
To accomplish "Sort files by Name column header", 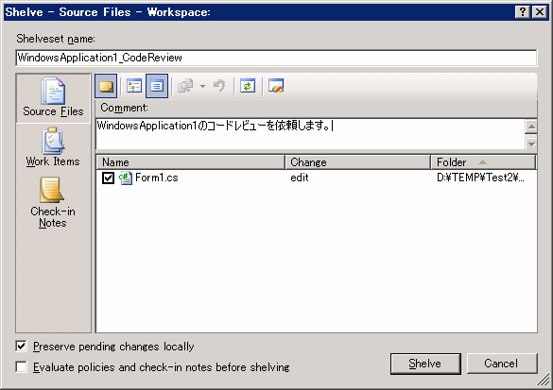I will (x=190, y=162).
